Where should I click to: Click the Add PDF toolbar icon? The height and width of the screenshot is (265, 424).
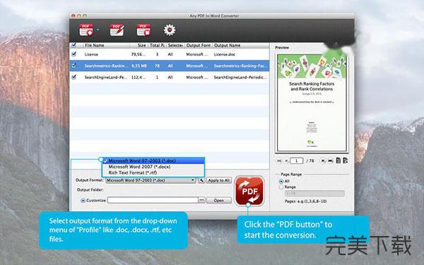[86, 30]
